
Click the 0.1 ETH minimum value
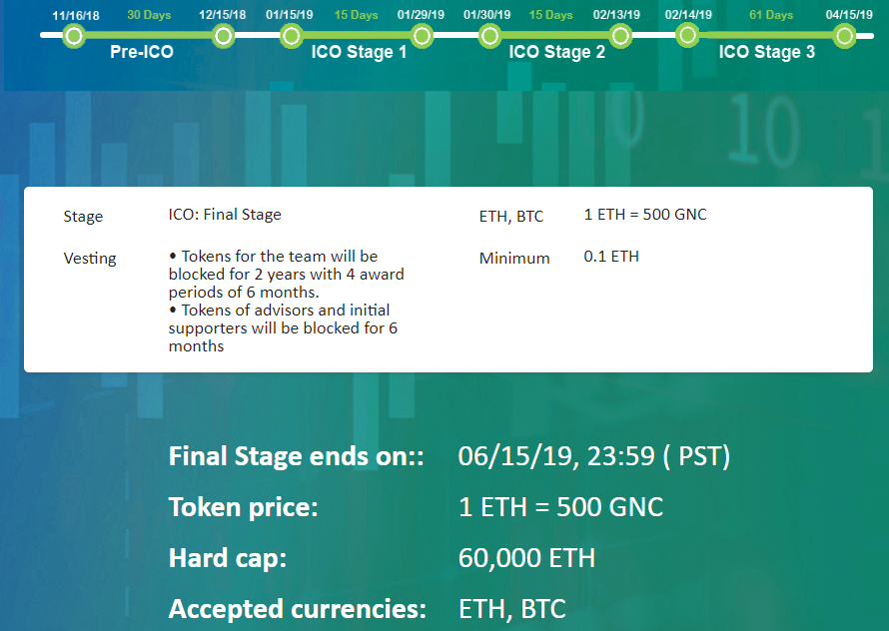point(611,257)
